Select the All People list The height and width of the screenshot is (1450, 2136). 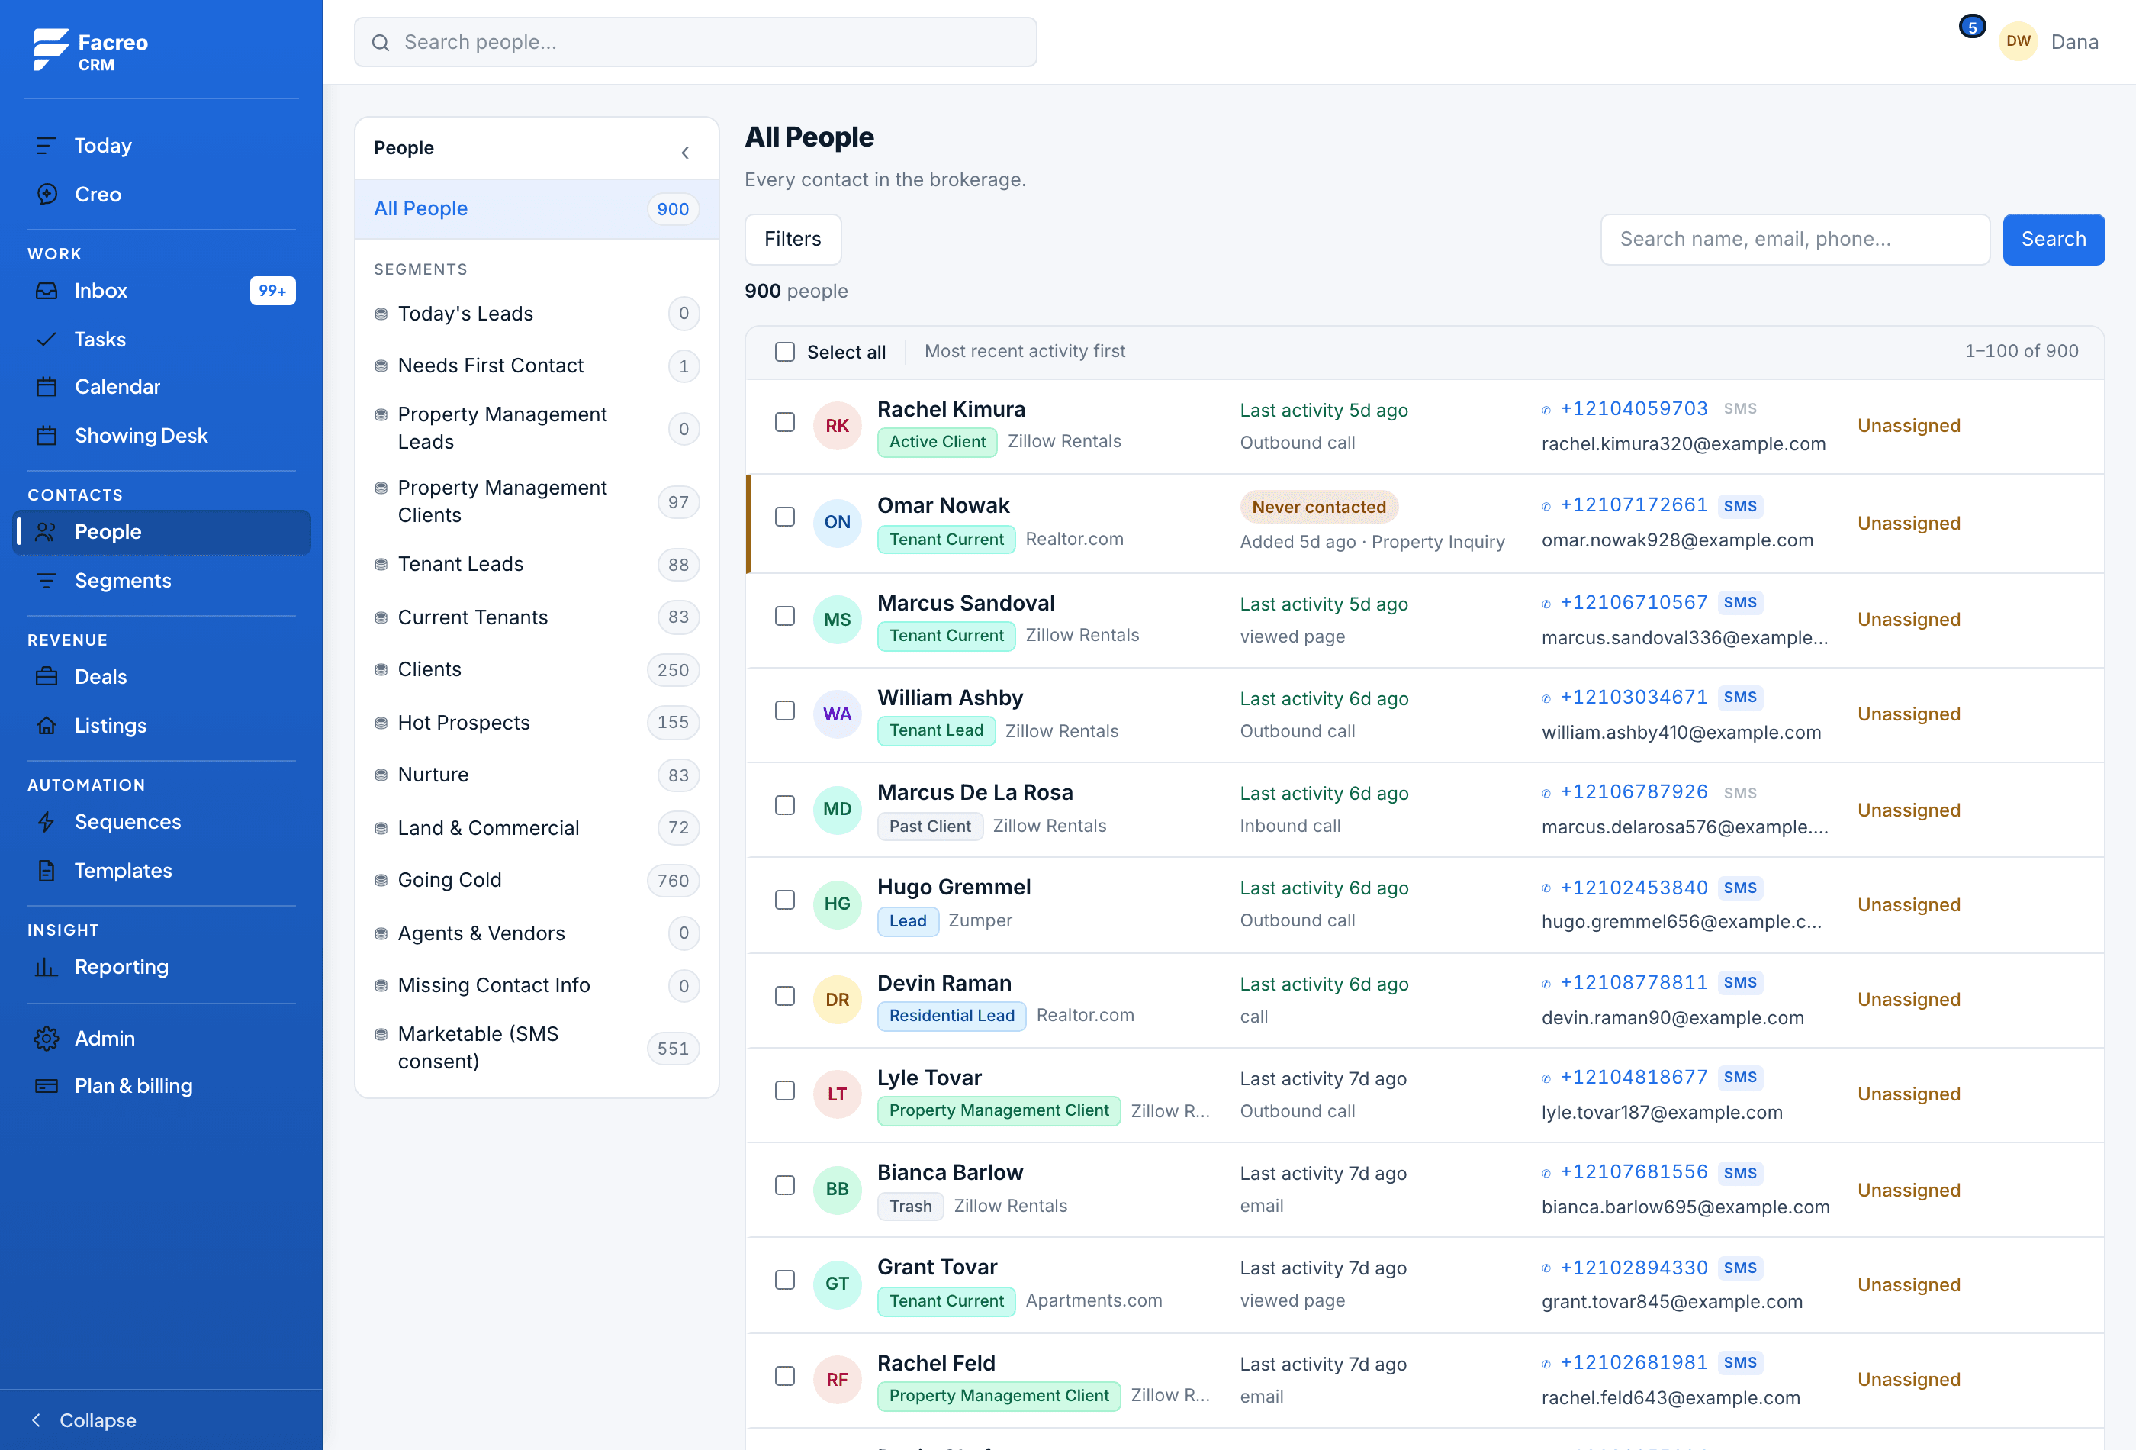tap(537, 208)
